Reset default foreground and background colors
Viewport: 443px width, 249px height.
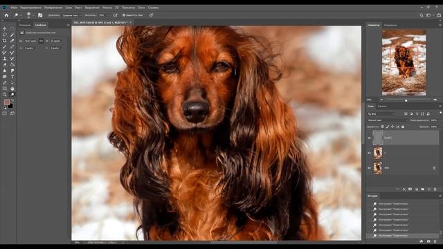(x=5, y=108)
